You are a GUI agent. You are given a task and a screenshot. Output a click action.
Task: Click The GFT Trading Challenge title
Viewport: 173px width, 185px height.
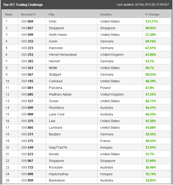[23, 5]
